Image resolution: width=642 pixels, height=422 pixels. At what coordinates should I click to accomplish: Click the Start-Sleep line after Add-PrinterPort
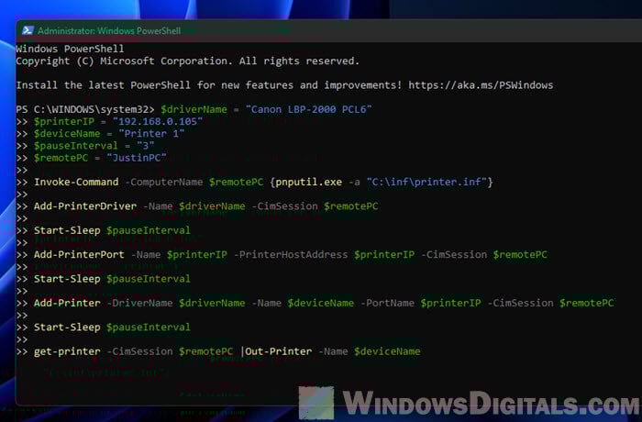point(112,279)
